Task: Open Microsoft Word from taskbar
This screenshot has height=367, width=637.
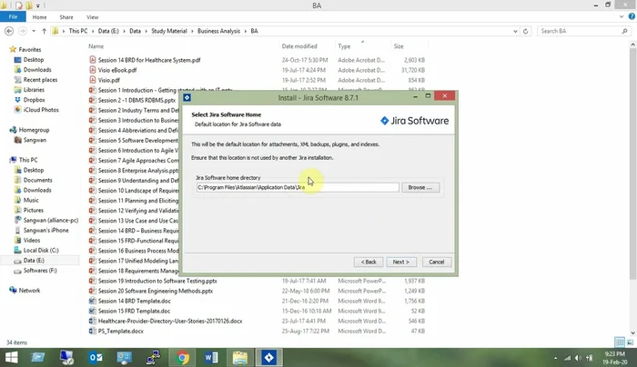Action: pyautogui.click(x=211, y=357)
